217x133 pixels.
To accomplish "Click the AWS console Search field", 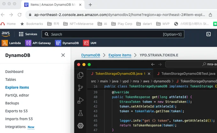I will point(113,34).
